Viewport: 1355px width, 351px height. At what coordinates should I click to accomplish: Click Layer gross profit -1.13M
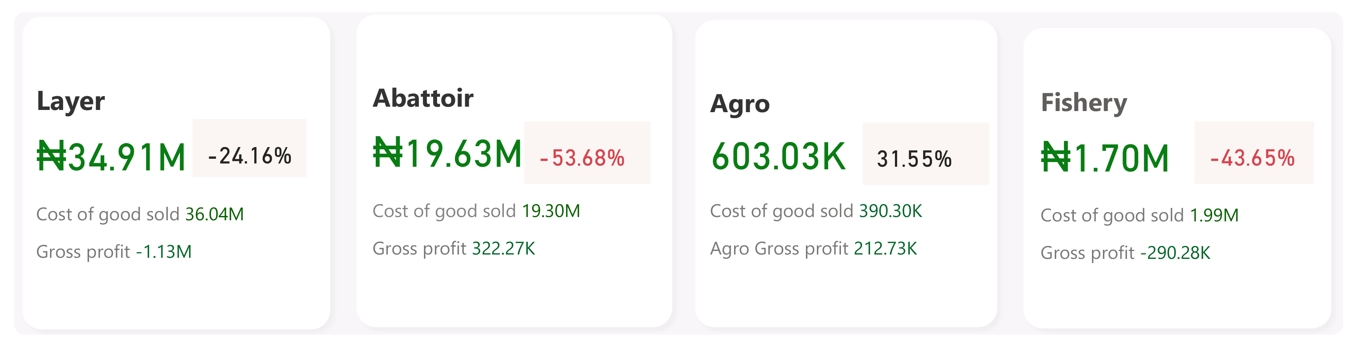point(113,252)
